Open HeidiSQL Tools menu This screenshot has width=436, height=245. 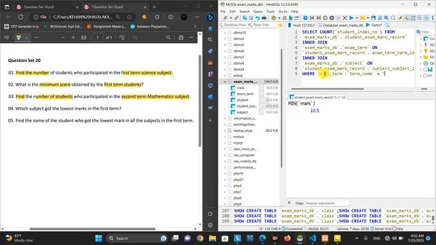pos(270,12)
